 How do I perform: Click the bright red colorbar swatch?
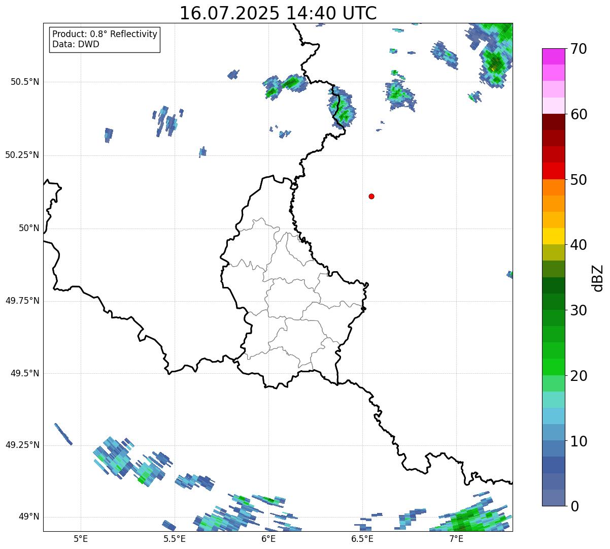553,171
